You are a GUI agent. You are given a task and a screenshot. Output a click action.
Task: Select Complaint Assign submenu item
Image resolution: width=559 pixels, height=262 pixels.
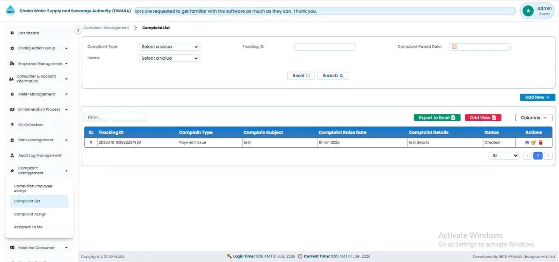(x=39, y=214)
